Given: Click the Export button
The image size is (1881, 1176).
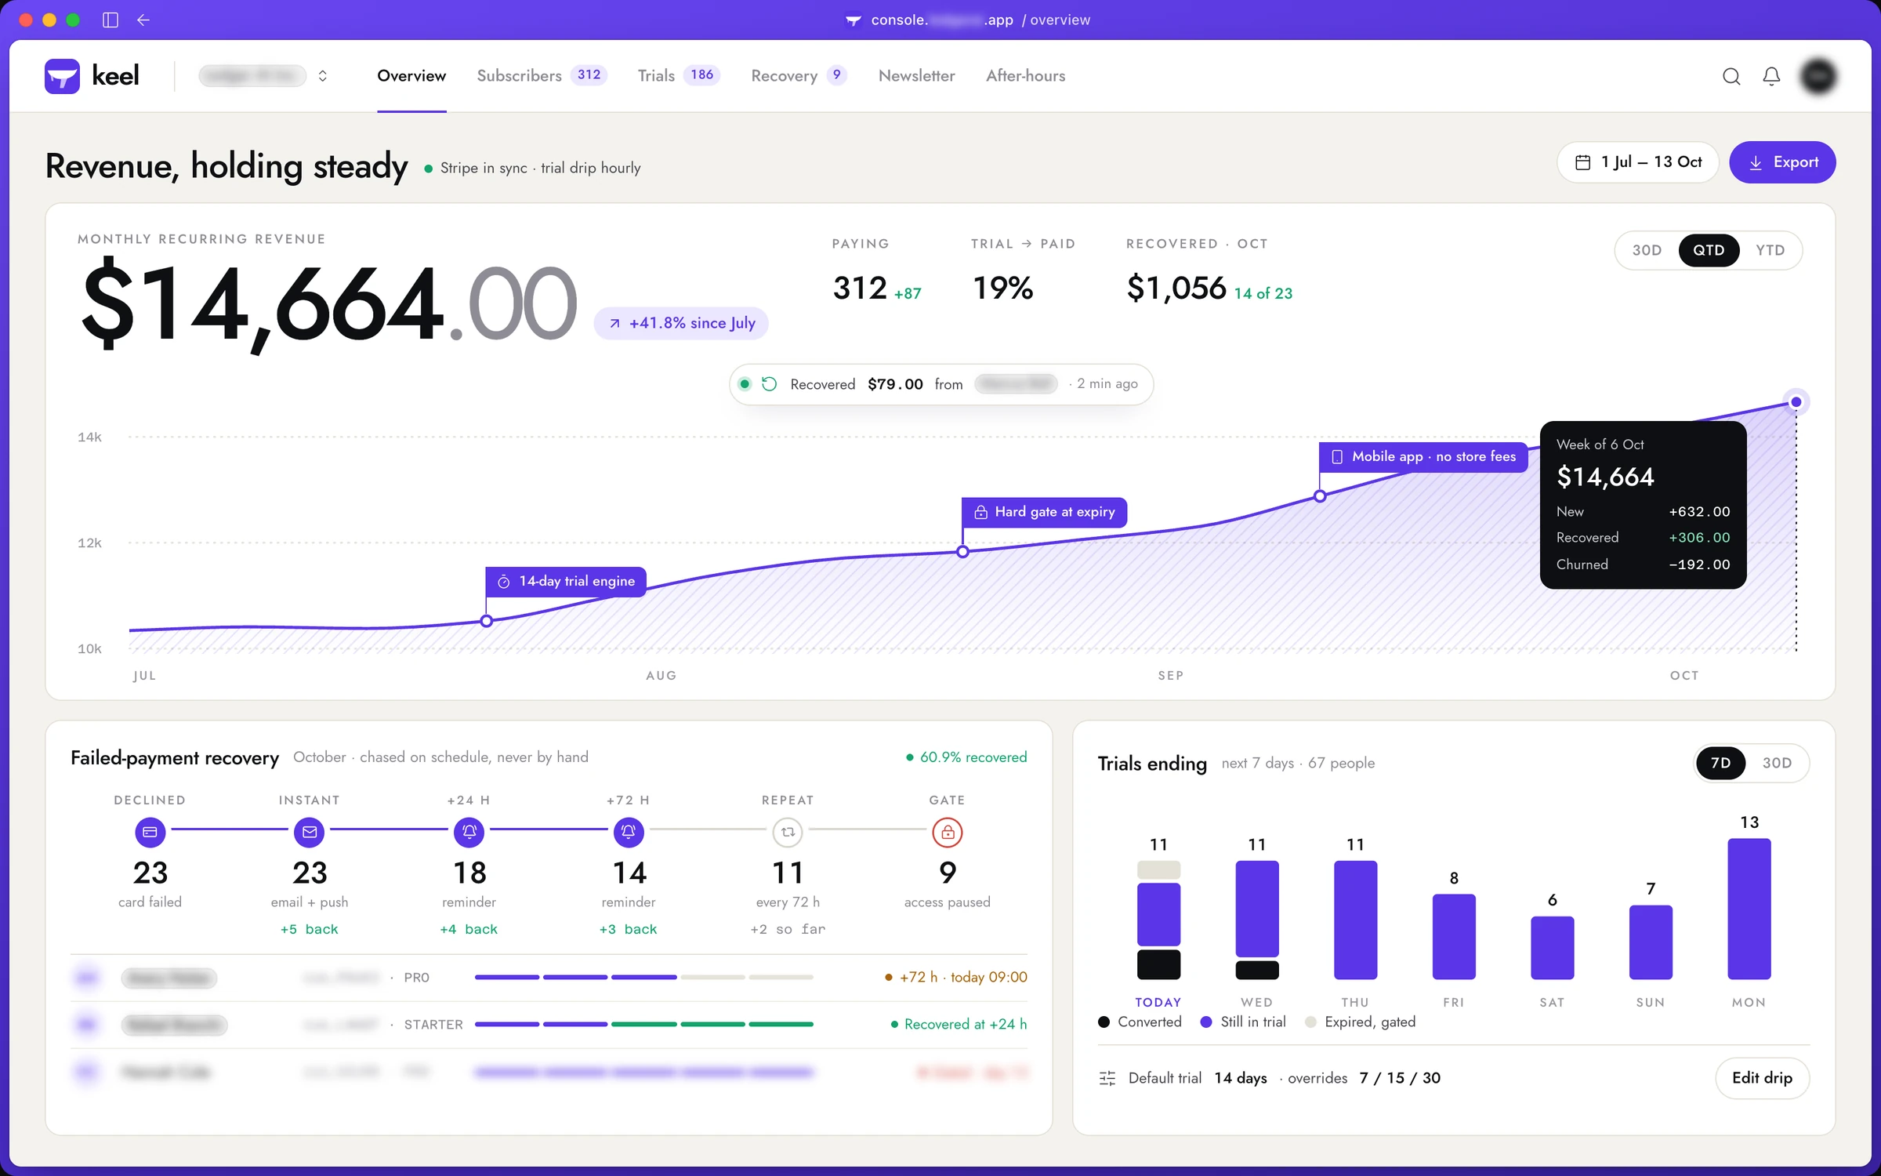Looking at the screenshot, I should tap(1782, 162).
